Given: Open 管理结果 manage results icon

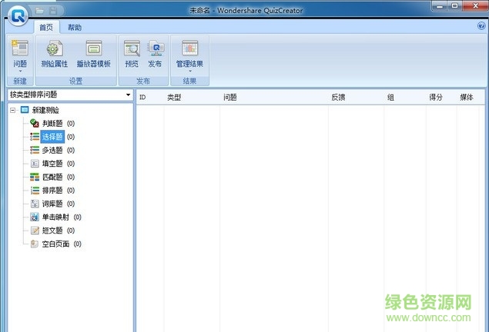Looking at the screenshot, I should coord(190,48).
